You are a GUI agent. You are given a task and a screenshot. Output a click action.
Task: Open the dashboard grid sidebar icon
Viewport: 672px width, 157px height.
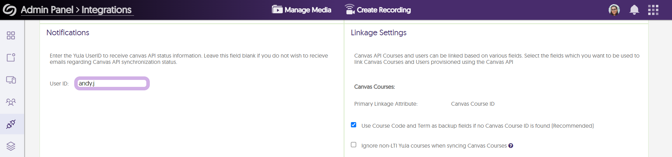coord(11,36)
